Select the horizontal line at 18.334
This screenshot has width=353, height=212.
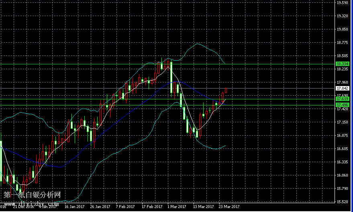(80, 64)
